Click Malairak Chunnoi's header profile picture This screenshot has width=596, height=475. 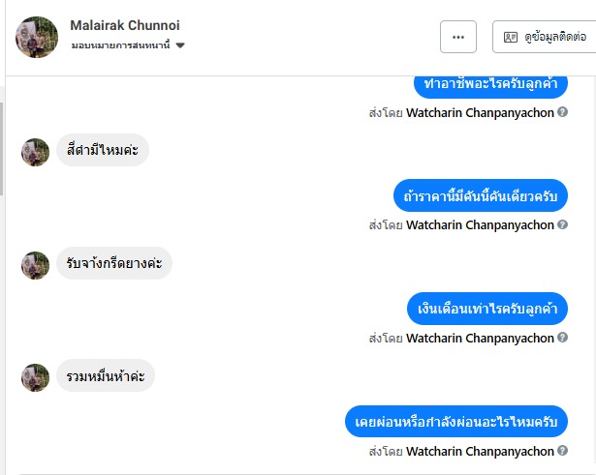point(37,37)
